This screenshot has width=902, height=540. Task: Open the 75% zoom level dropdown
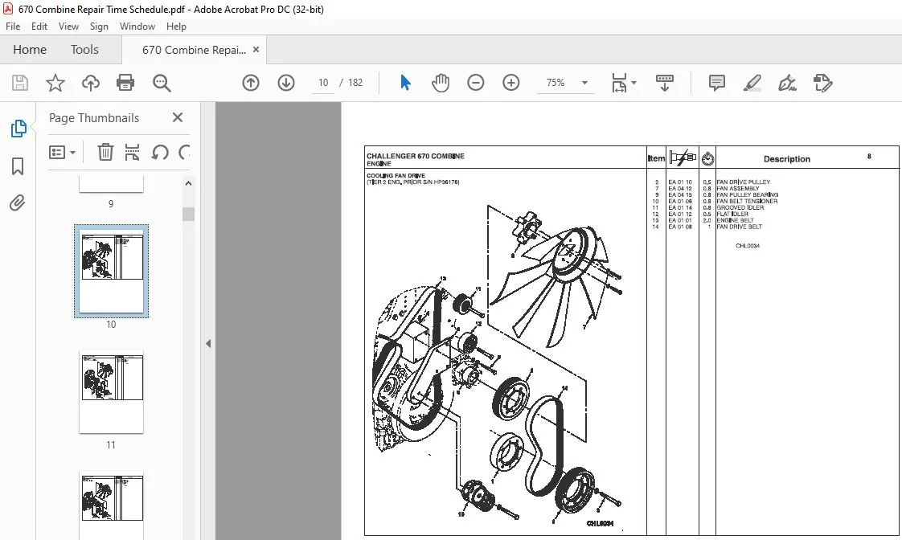click(x=584, y=83)
